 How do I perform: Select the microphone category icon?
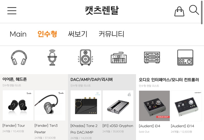(x=52, y=57)
